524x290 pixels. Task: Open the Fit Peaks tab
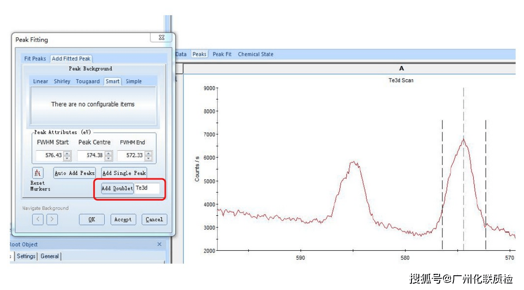pos(35,59)
